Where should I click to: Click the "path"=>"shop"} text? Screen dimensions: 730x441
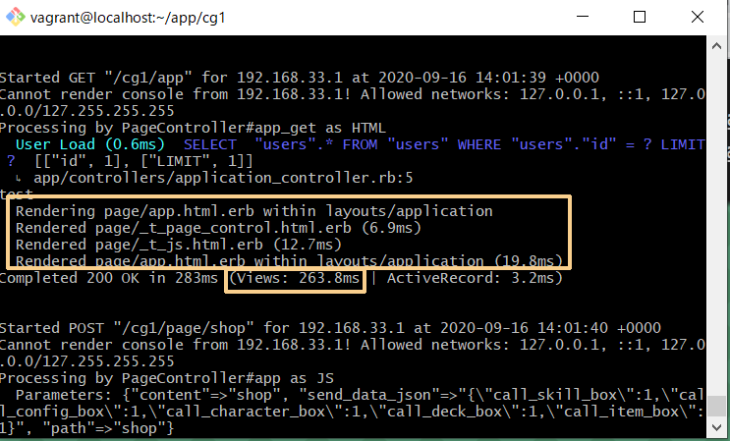coord(108,428)
